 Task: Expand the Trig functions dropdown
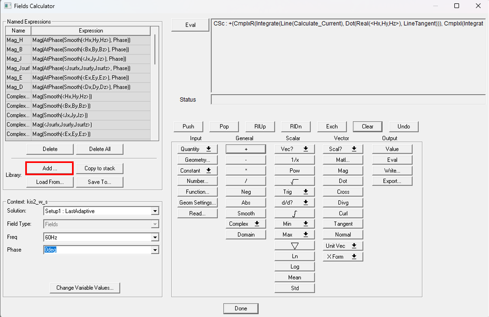(295, 192)
